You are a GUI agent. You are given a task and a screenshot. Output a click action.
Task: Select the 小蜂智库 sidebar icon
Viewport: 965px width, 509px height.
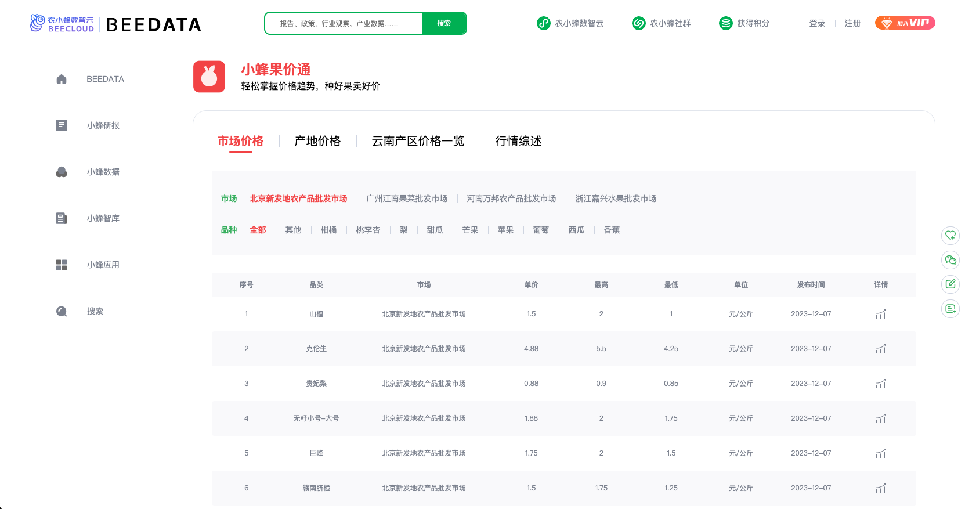62,218
